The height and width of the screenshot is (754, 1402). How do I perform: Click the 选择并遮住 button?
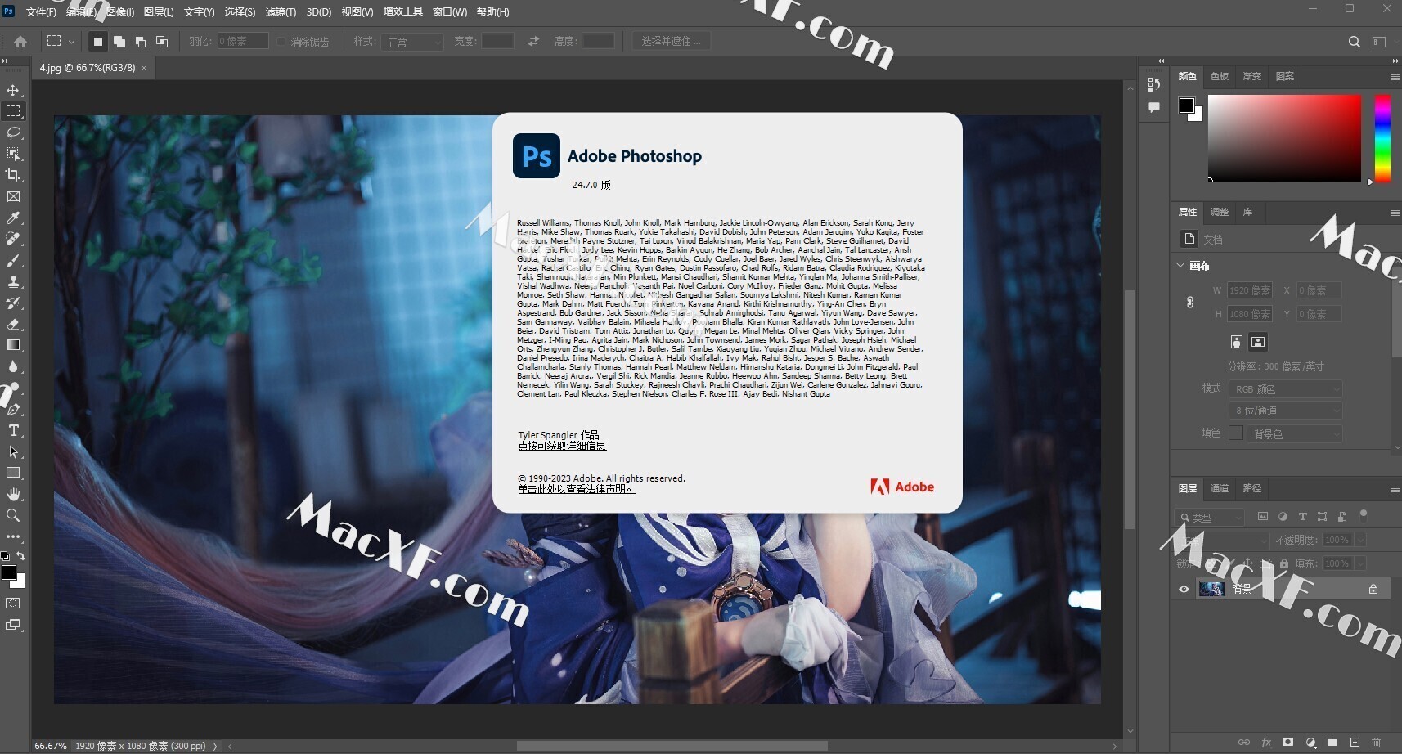[671, 41]
